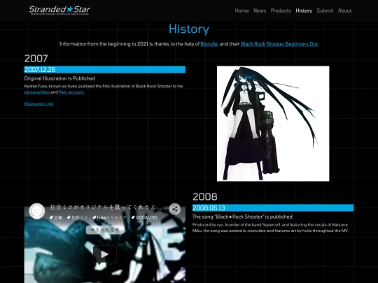Navigate to the About page
This screenshot has width=378, height=283.
(344, 10)
